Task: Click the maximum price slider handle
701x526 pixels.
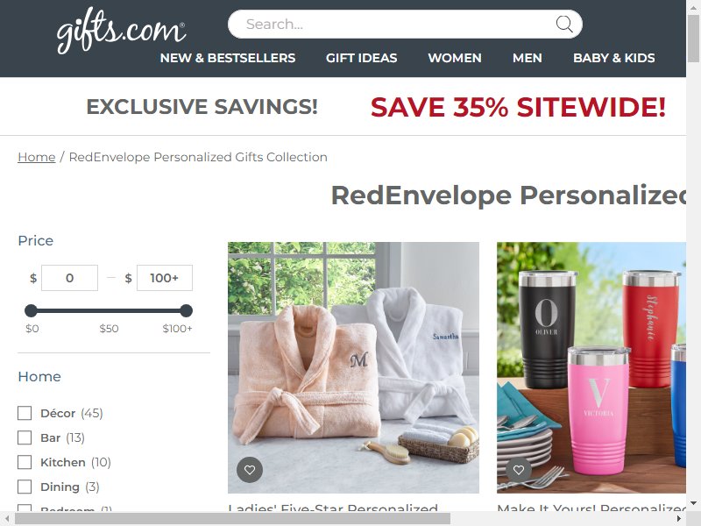Action: 186,310
